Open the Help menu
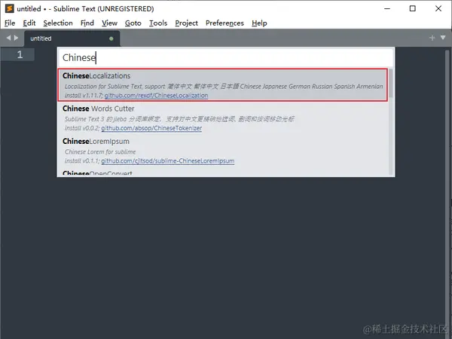Screen dimensions: 452x339 coord(259,23)
